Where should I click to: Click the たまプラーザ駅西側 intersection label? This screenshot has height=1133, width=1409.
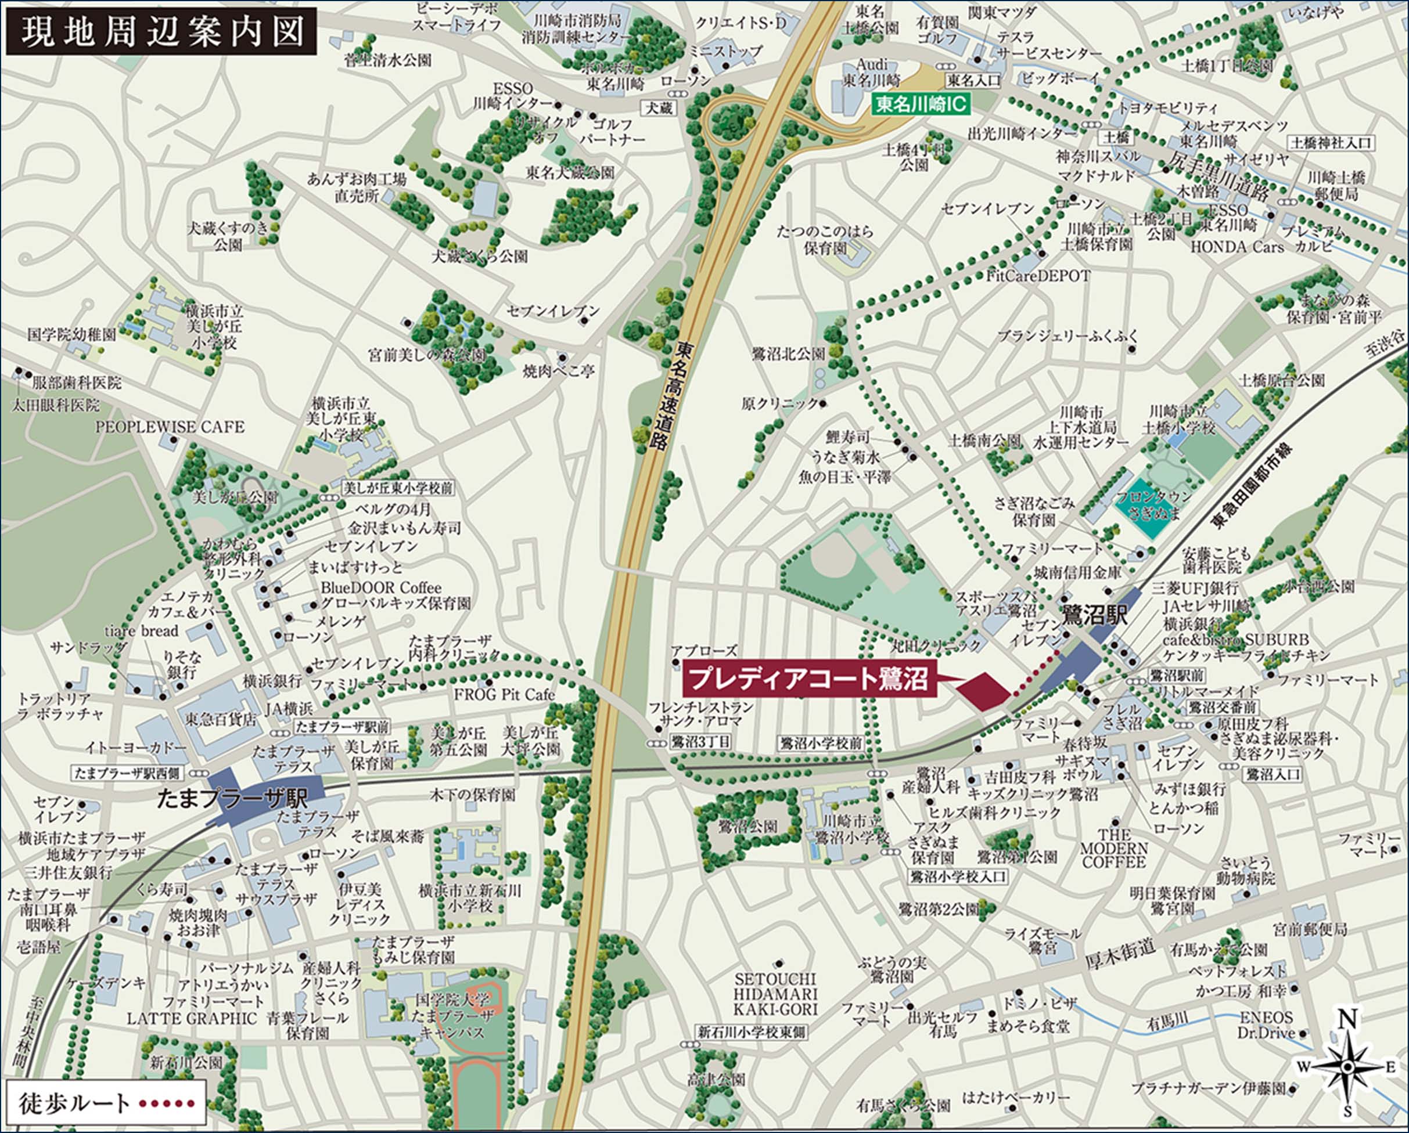[x=127, y=773]
